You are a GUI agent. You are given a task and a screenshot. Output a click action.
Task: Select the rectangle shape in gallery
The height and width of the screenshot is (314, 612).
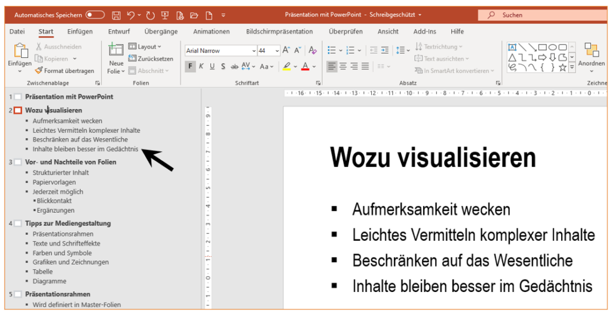[542, 48]
